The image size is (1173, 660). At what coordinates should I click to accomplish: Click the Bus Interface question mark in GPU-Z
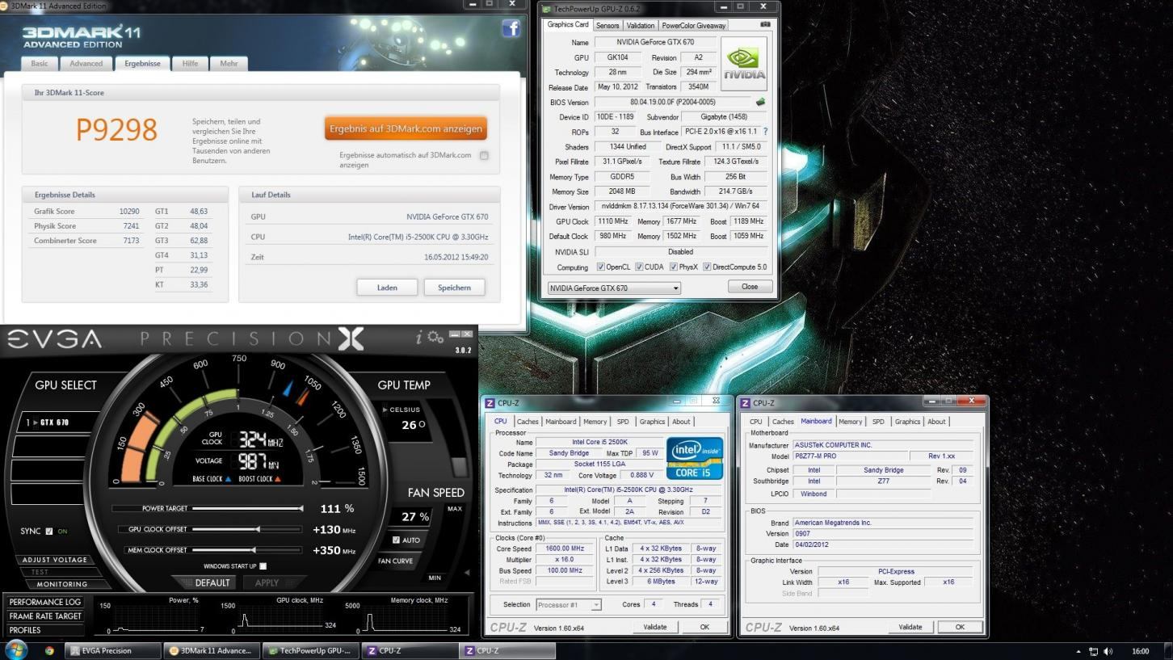click(x=765, y=132)
